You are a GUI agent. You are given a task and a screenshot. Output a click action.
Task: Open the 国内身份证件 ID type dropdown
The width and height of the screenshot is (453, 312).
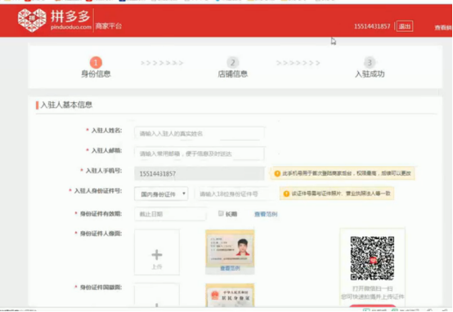click(161, 194)
